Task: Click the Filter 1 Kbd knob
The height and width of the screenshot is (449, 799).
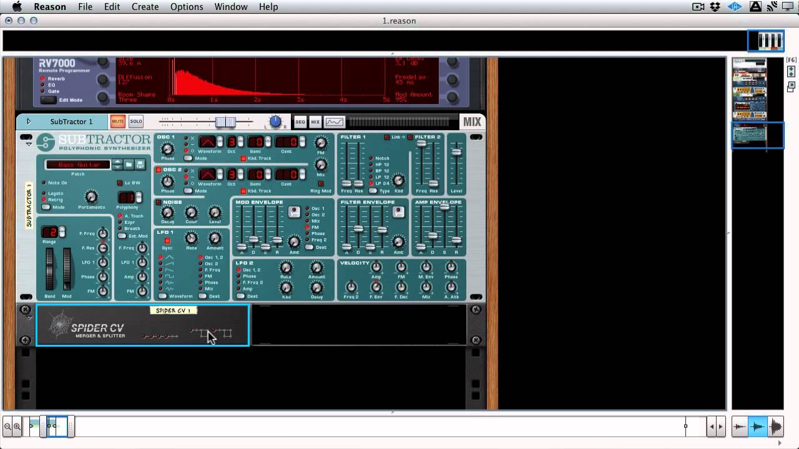Action: pyautogui.click(x=398, y=181)
